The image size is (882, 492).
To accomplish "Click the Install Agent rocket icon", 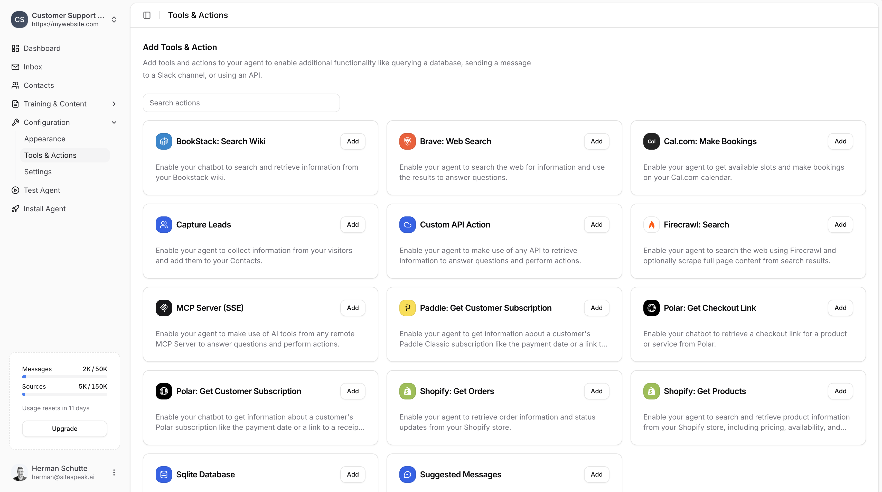I will point(15,209).
